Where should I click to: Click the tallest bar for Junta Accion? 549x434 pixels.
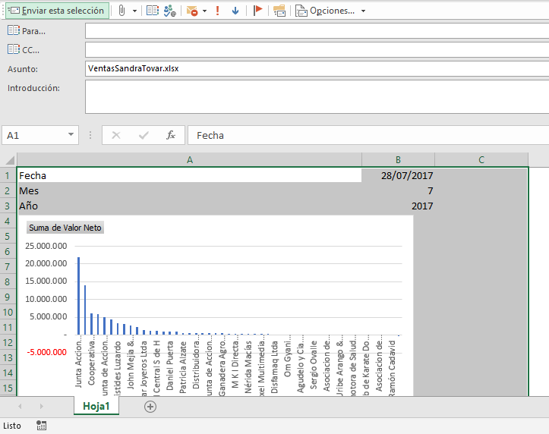coord(78,296)
